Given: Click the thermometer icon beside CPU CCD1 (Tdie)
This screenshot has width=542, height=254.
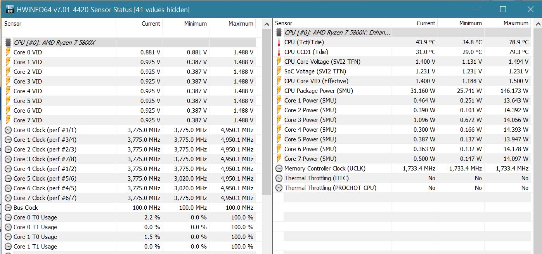Looking at the screenshot, I should tap(279, 52).
